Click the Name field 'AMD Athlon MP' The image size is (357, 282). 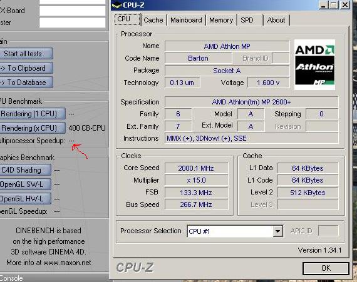[227, 46]
